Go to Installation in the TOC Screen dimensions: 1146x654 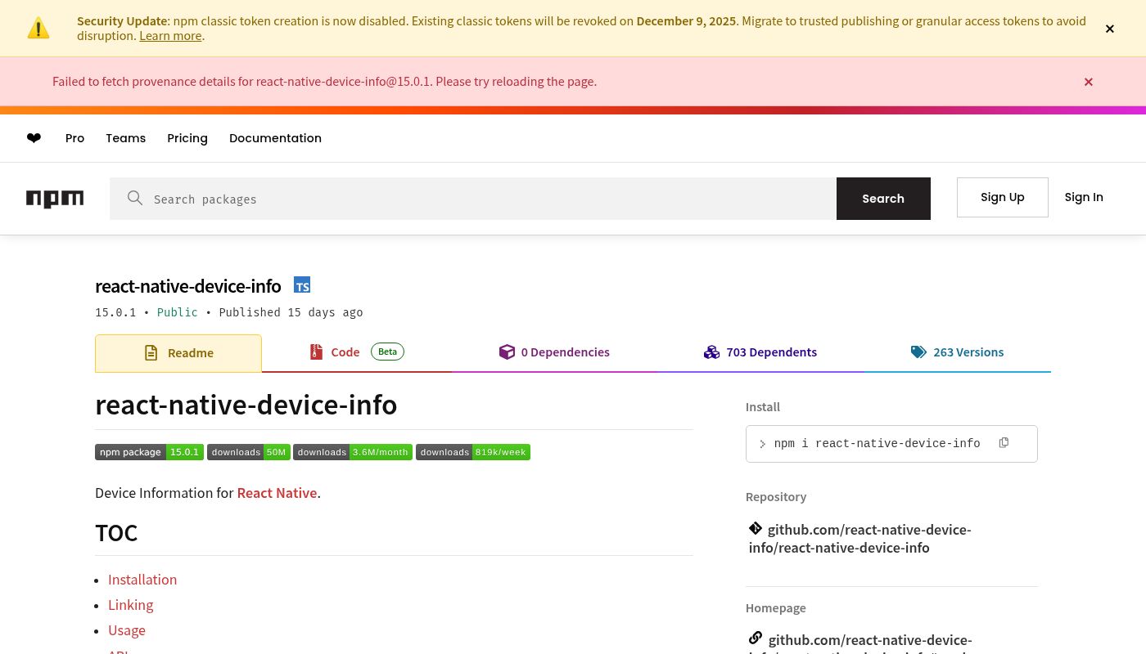coord(142,580)
